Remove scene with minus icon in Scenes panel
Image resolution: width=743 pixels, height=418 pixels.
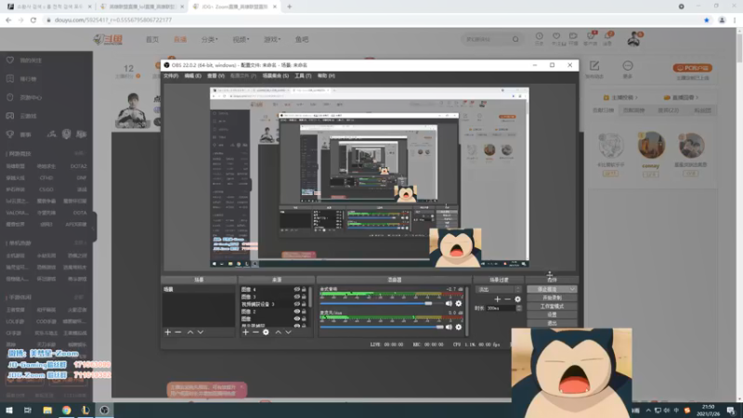[x=178, y=333]
